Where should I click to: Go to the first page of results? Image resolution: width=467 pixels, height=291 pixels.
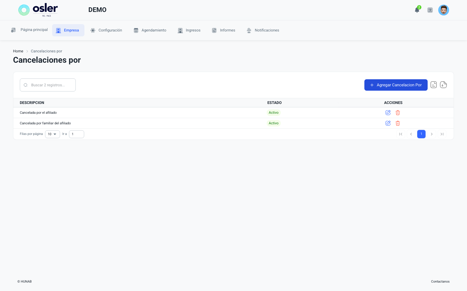click(401, 134)
